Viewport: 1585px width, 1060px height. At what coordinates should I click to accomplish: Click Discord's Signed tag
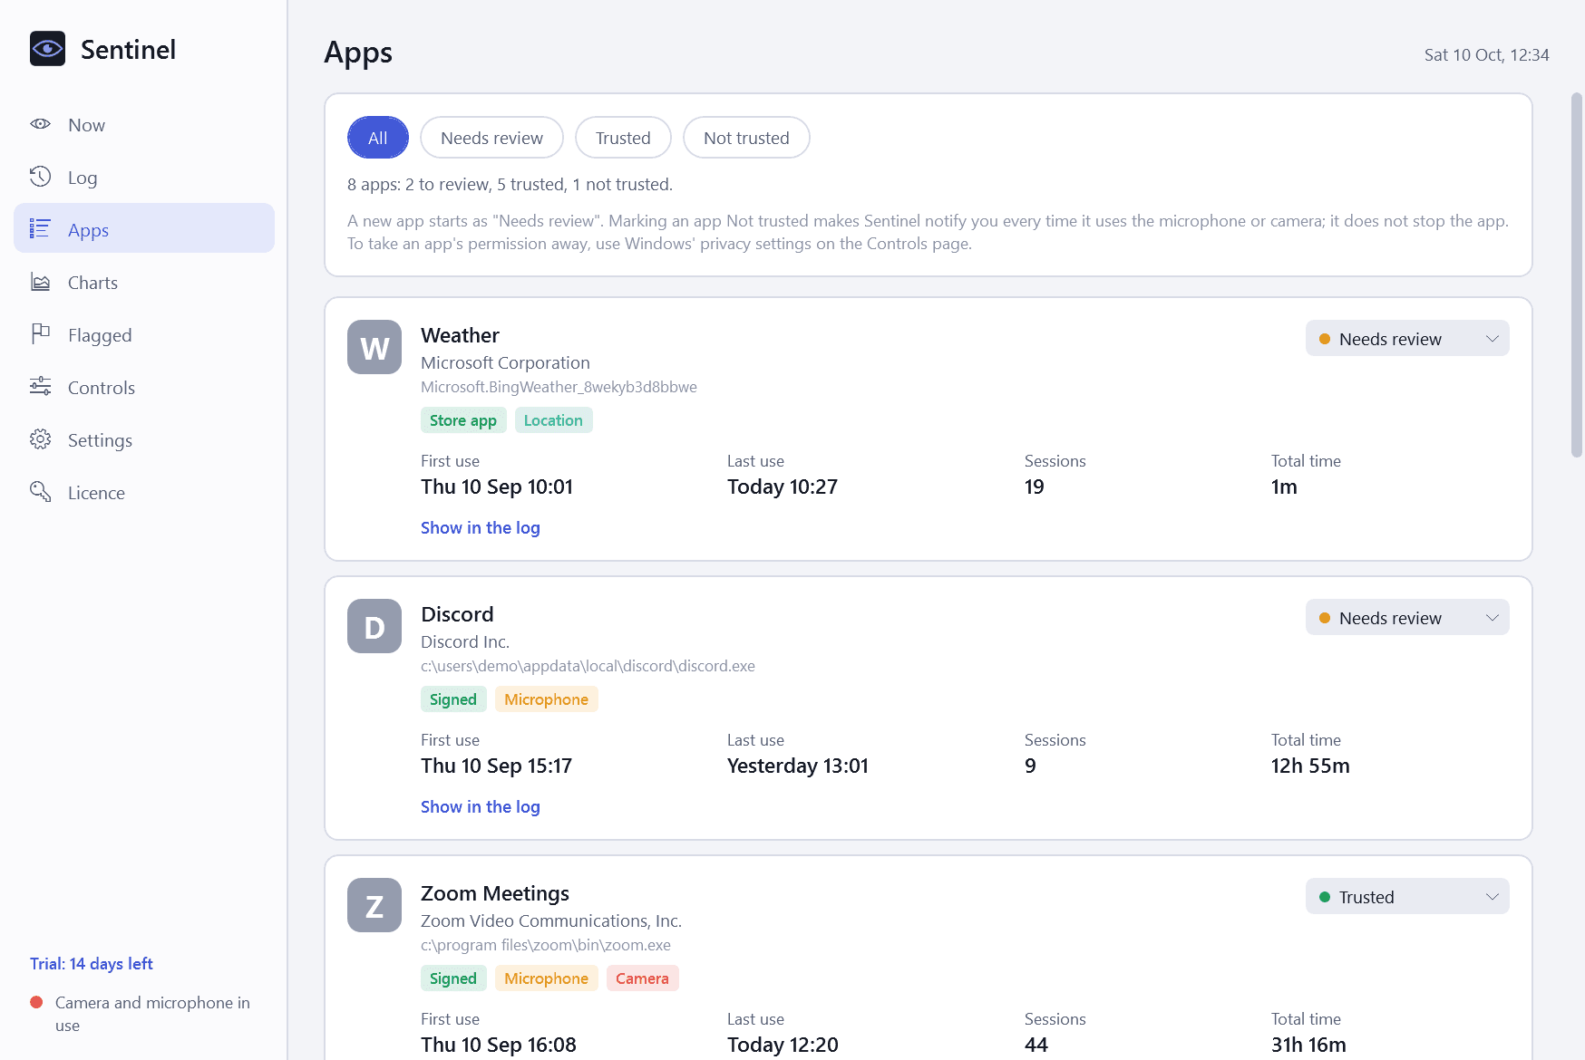point(453,699)
